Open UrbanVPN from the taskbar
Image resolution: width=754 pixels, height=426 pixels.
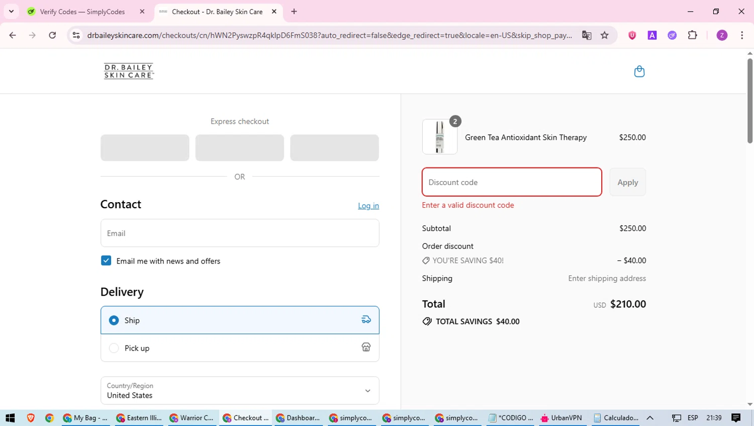[x=562, y=418]
